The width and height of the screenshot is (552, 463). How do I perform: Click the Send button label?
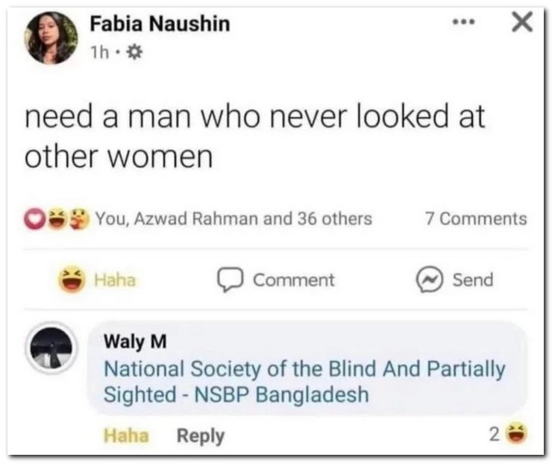[473, 280]
